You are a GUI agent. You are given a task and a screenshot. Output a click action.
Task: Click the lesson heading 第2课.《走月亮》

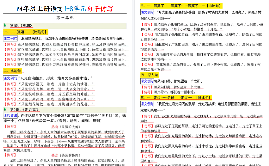click(24, 110)
